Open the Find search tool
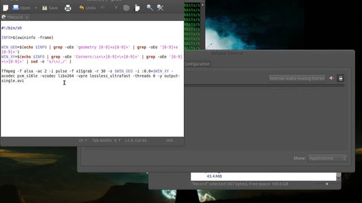The height and width of the screenshot is (203, 362). point(149,8)
